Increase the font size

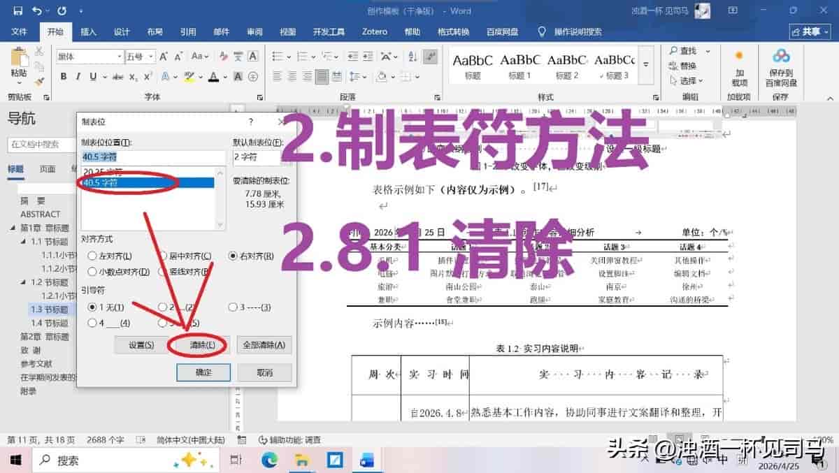[164, 57]
